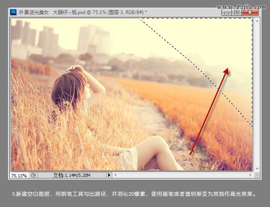Click the status bar preview icon beside zoom
The height and width of the screenshot is (207, 270).
[x=33, y=175]
